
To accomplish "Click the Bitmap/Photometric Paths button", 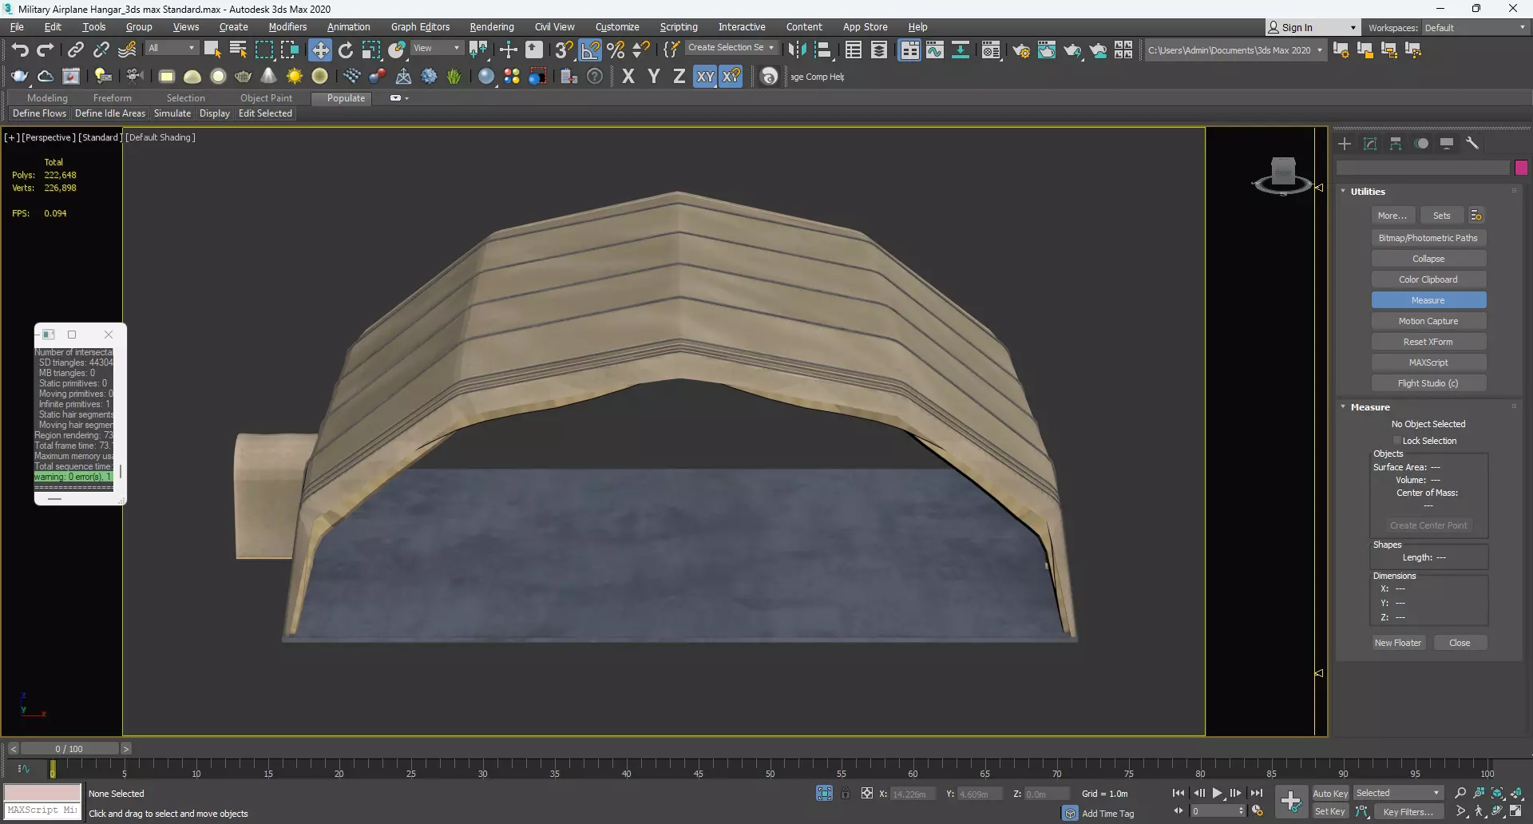I will (1428, 238).
